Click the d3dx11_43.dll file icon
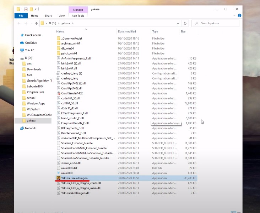Image resolution: width=260 pixels, height=213 pixels. [58, 108]
